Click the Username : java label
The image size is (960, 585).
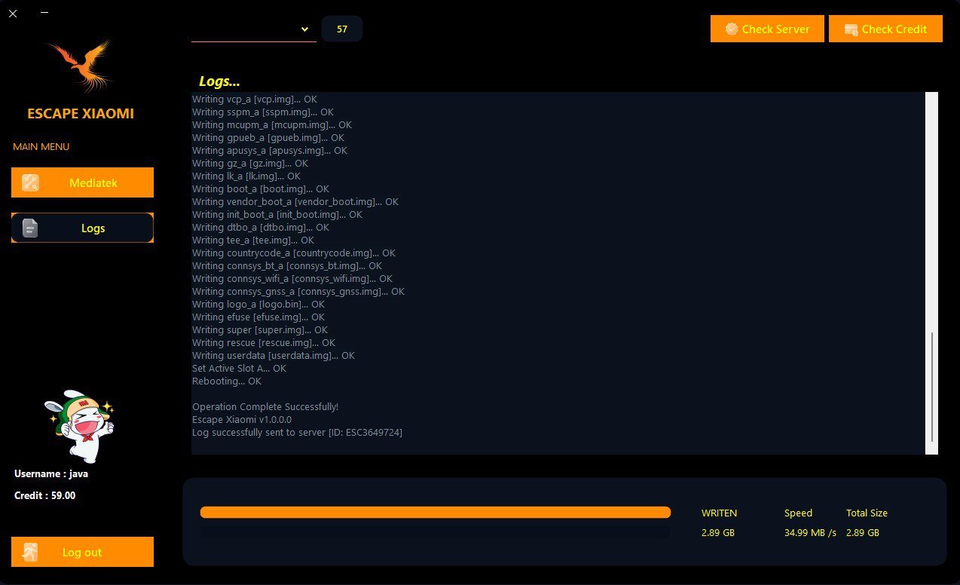[51, 474]
